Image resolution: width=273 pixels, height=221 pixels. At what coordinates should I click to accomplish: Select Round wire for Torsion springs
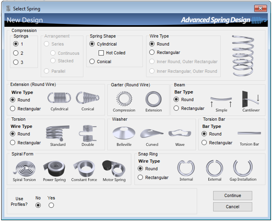tap(12, 134)
